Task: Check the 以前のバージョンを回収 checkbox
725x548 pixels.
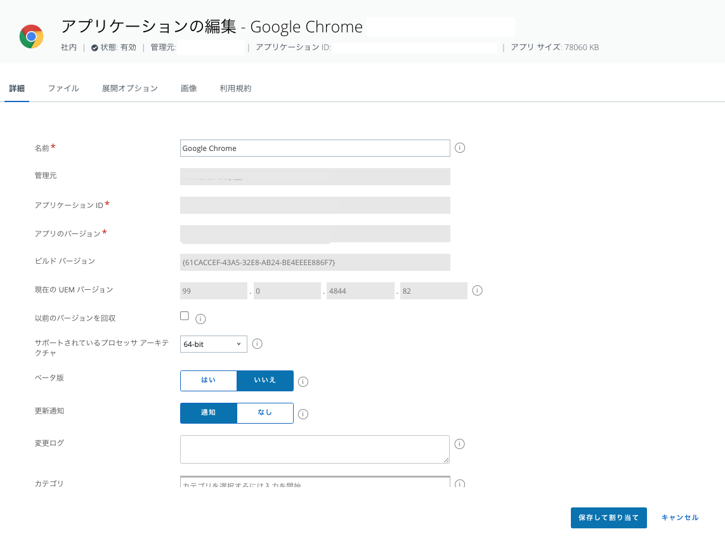Action: click(185, 316)
